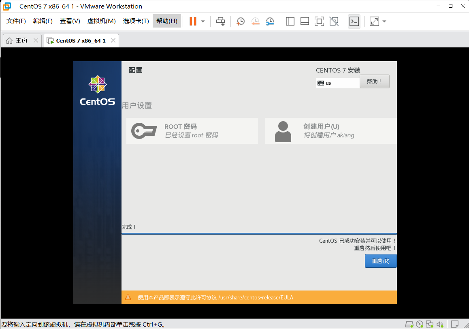The height and width of the screenshot is (329, 469).
Task: Open the snapshot manager wrench-clock icon
Action: point(270,21)
